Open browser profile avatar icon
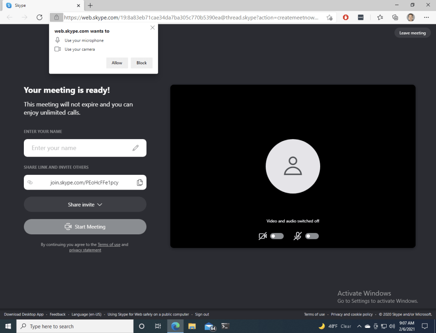This screenshot has width=436, height=333. point(410,17)
